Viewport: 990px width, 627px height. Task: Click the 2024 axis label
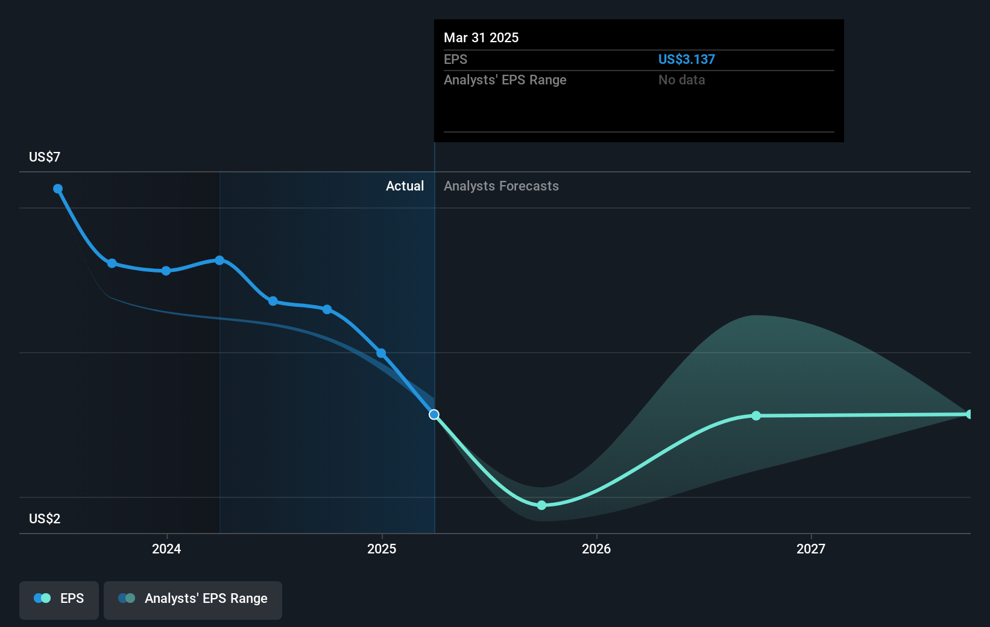pyautogui.click(x=166, y=549)
